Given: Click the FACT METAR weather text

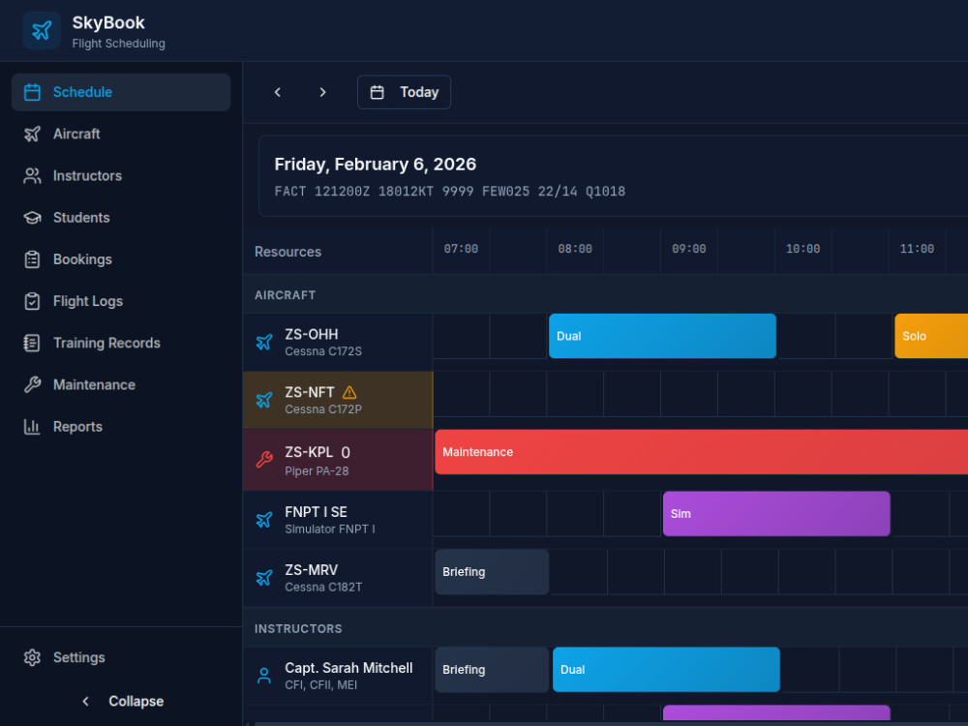Looking at the screenshot, I should click(x=450, y=192).
